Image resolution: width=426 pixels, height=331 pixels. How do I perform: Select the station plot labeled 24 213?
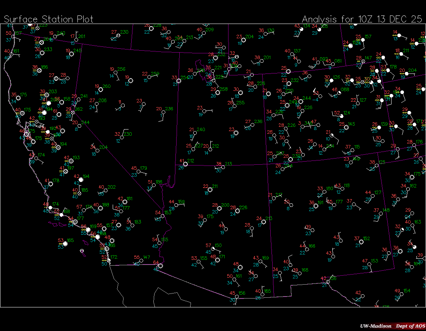tap(264, 222)
